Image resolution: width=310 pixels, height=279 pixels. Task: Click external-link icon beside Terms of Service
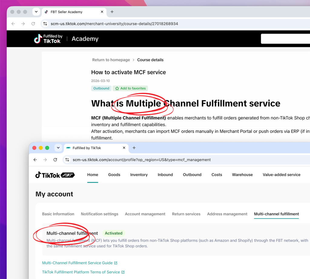click(123, 272)
